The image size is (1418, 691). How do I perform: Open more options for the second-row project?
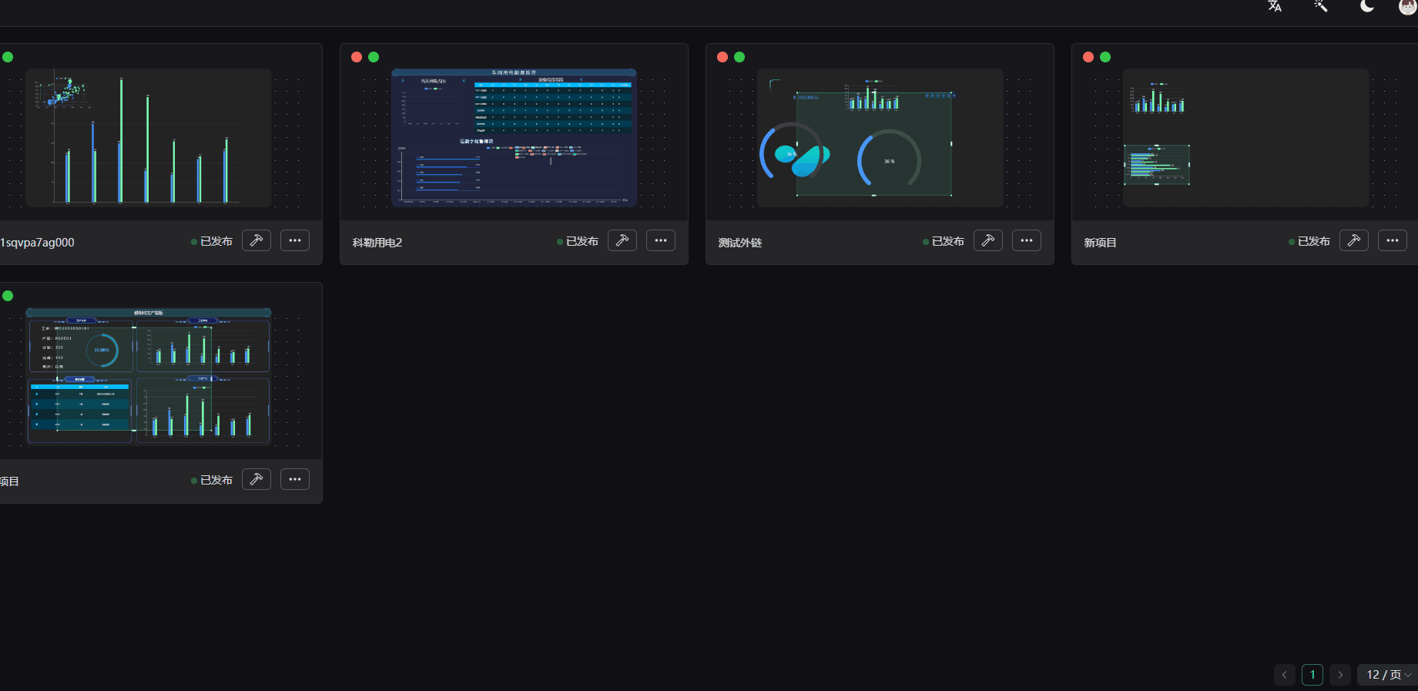tap(295, 479)
